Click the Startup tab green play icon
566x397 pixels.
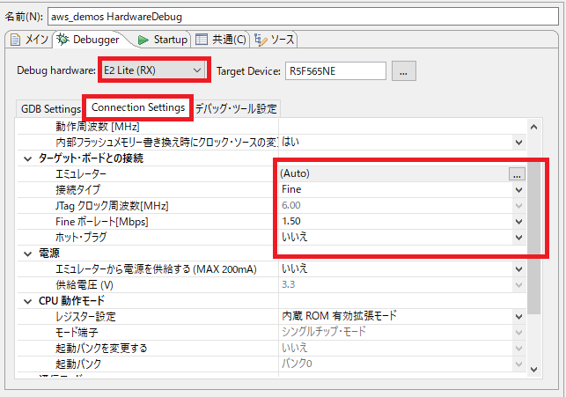(x=143, y=40)
